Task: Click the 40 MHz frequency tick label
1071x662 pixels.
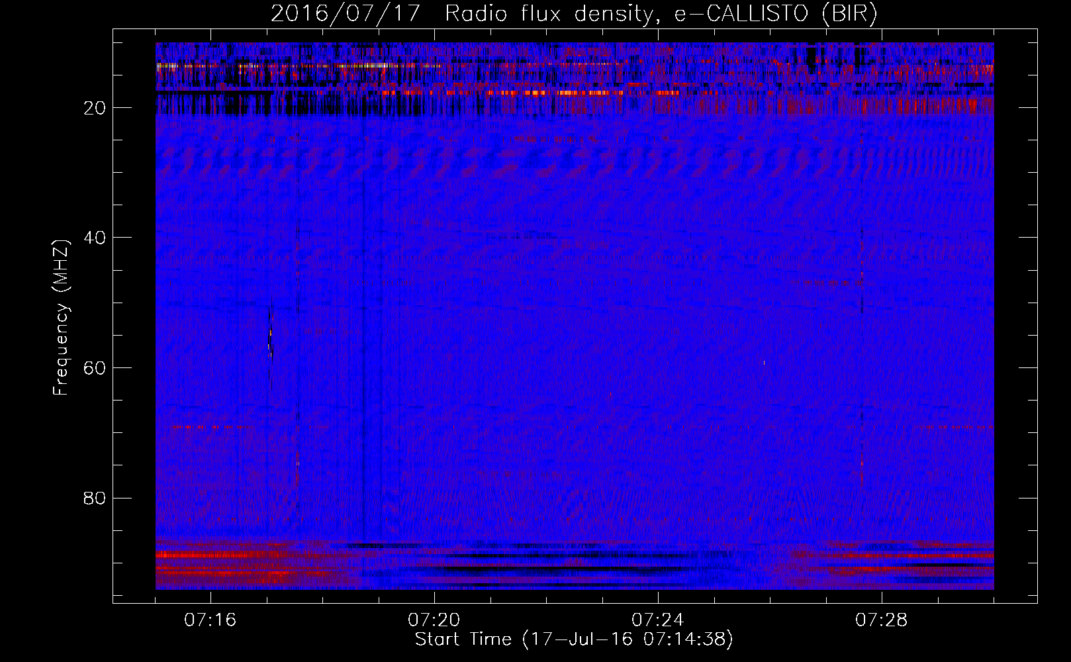Action: pos(95,238)
